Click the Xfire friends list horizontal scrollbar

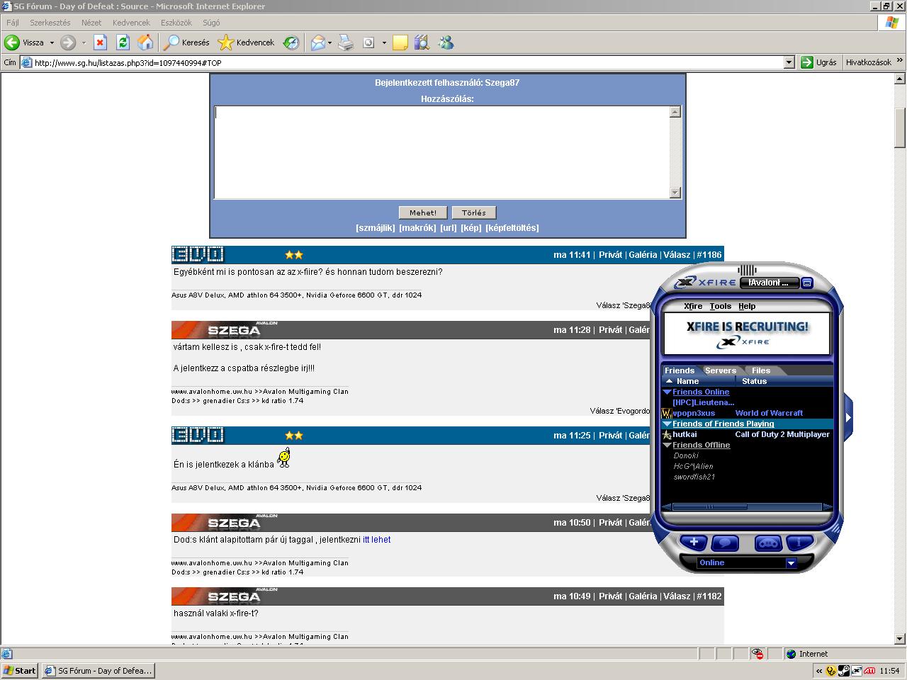(x=746, y=506)
